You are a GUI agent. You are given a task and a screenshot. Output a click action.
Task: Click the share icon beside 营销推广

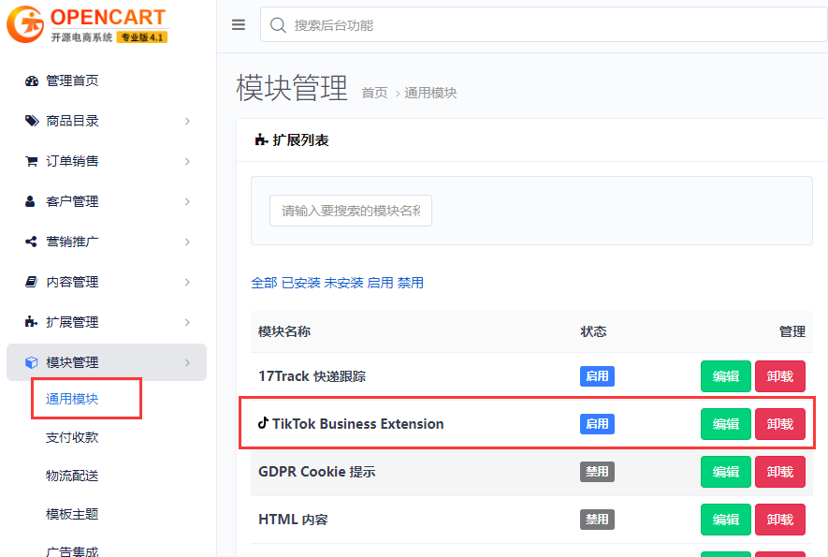(31, 242)
